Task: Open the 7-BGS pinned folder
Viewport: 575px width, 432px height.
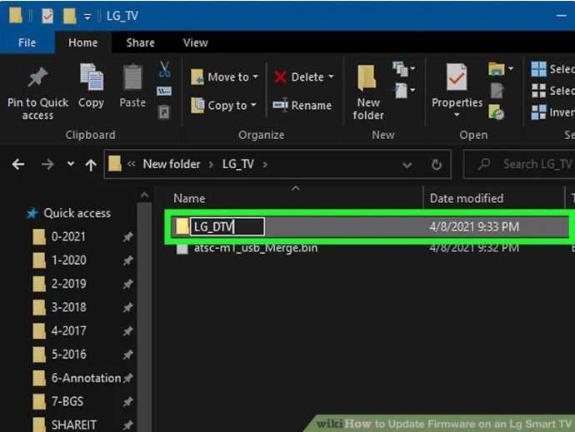Action: click(67, 401)
